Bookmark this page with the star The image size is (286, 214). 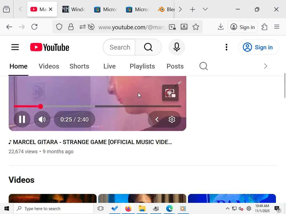point(196,27)
